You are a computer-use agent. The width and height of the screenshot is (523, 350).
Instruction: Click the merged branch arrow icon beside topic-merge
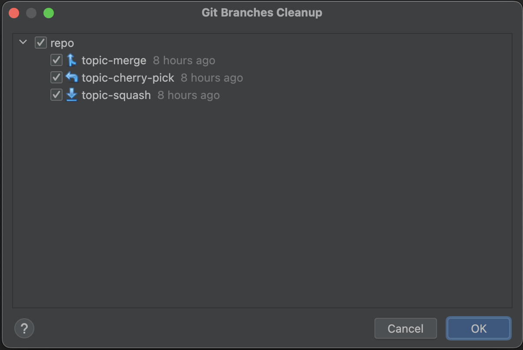[72, 60]
